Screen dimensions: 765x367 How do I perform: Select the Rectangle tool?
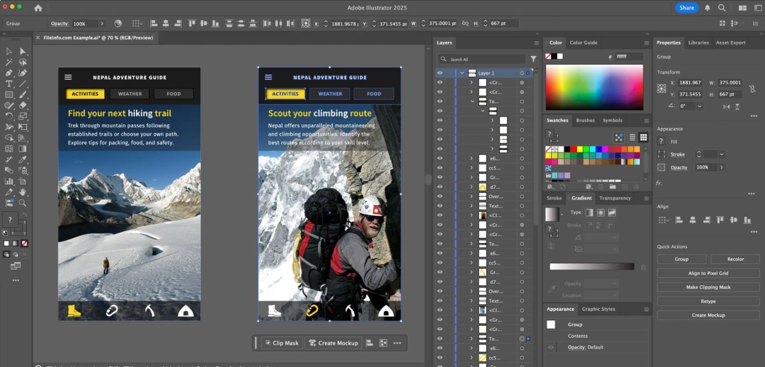pyautogui.click(x=9, y=94)
